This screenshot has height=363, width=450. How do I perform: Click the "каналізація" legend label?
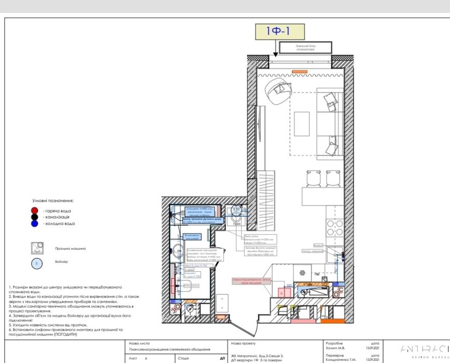coord(56,217)
